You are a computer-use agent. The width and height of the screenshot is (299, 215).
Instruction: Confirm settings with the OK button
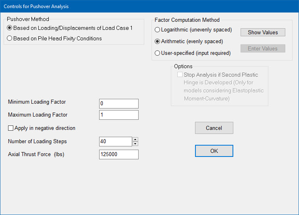(214, 151)
